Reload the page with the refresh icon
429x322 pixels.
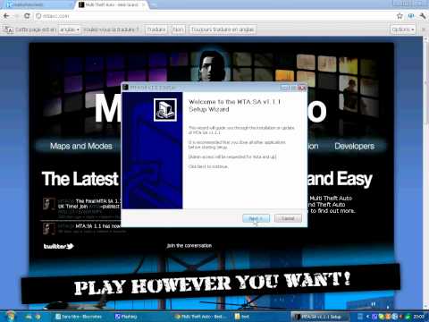click(27, 16)
